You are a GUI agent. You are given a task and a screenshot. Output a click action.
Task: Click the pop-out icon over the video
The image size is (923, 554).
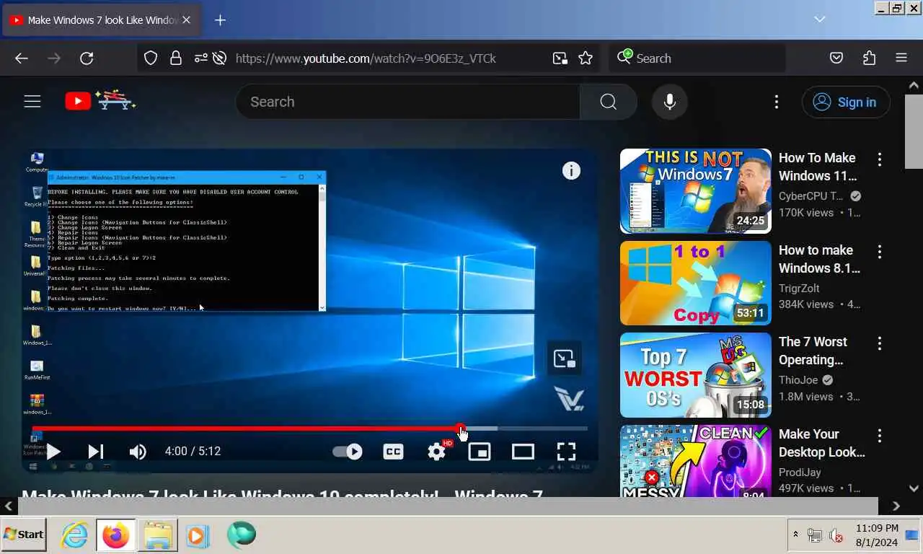pos(564,358)
